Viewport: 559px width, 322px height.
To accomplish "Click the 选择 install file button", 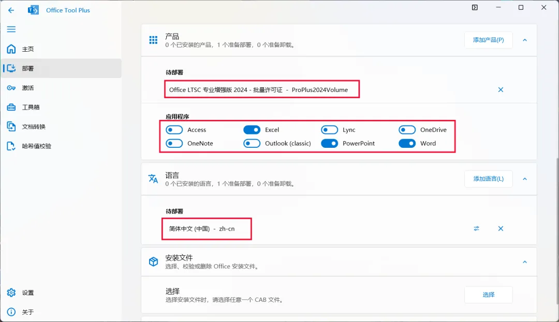I will tap(489, 295).
